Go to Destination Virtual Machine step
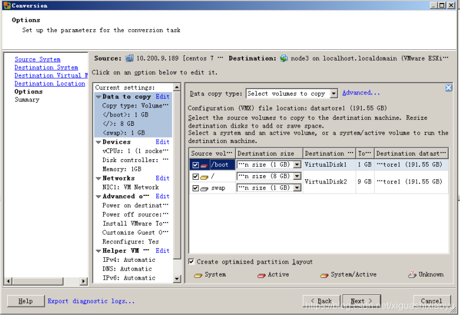 [51, 75]
